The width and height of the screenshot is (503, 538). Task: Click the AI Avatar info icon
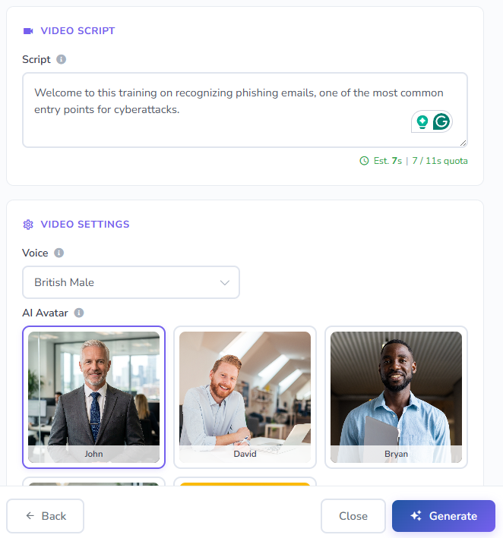click(x=79, y=312)
